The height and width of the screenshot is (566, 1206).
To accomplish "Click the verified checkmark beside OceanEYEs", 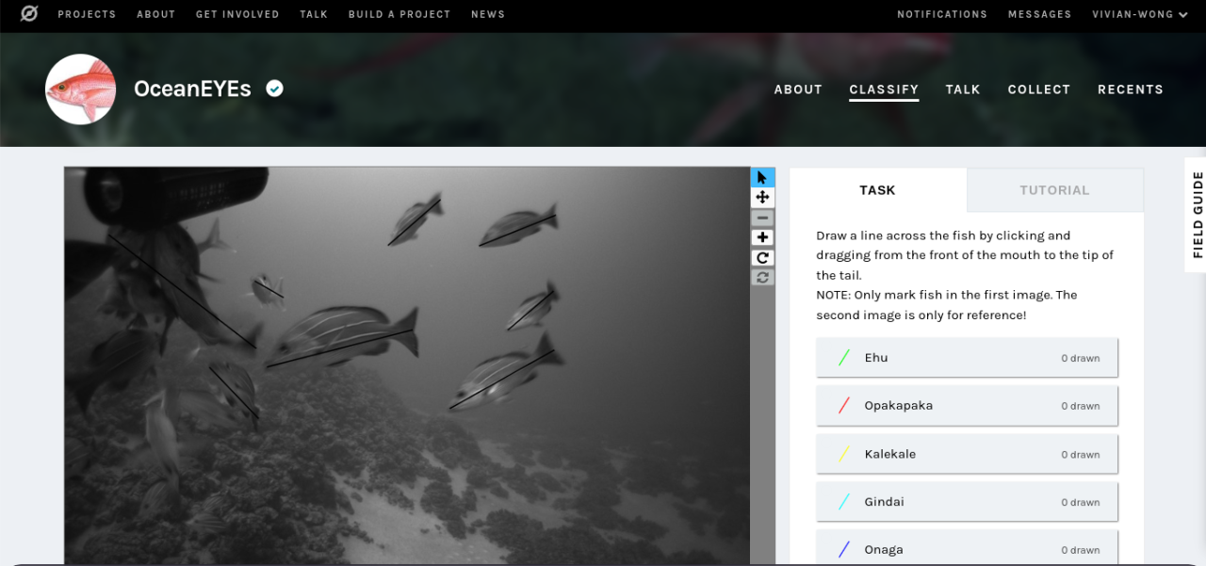I will (274, 89).
